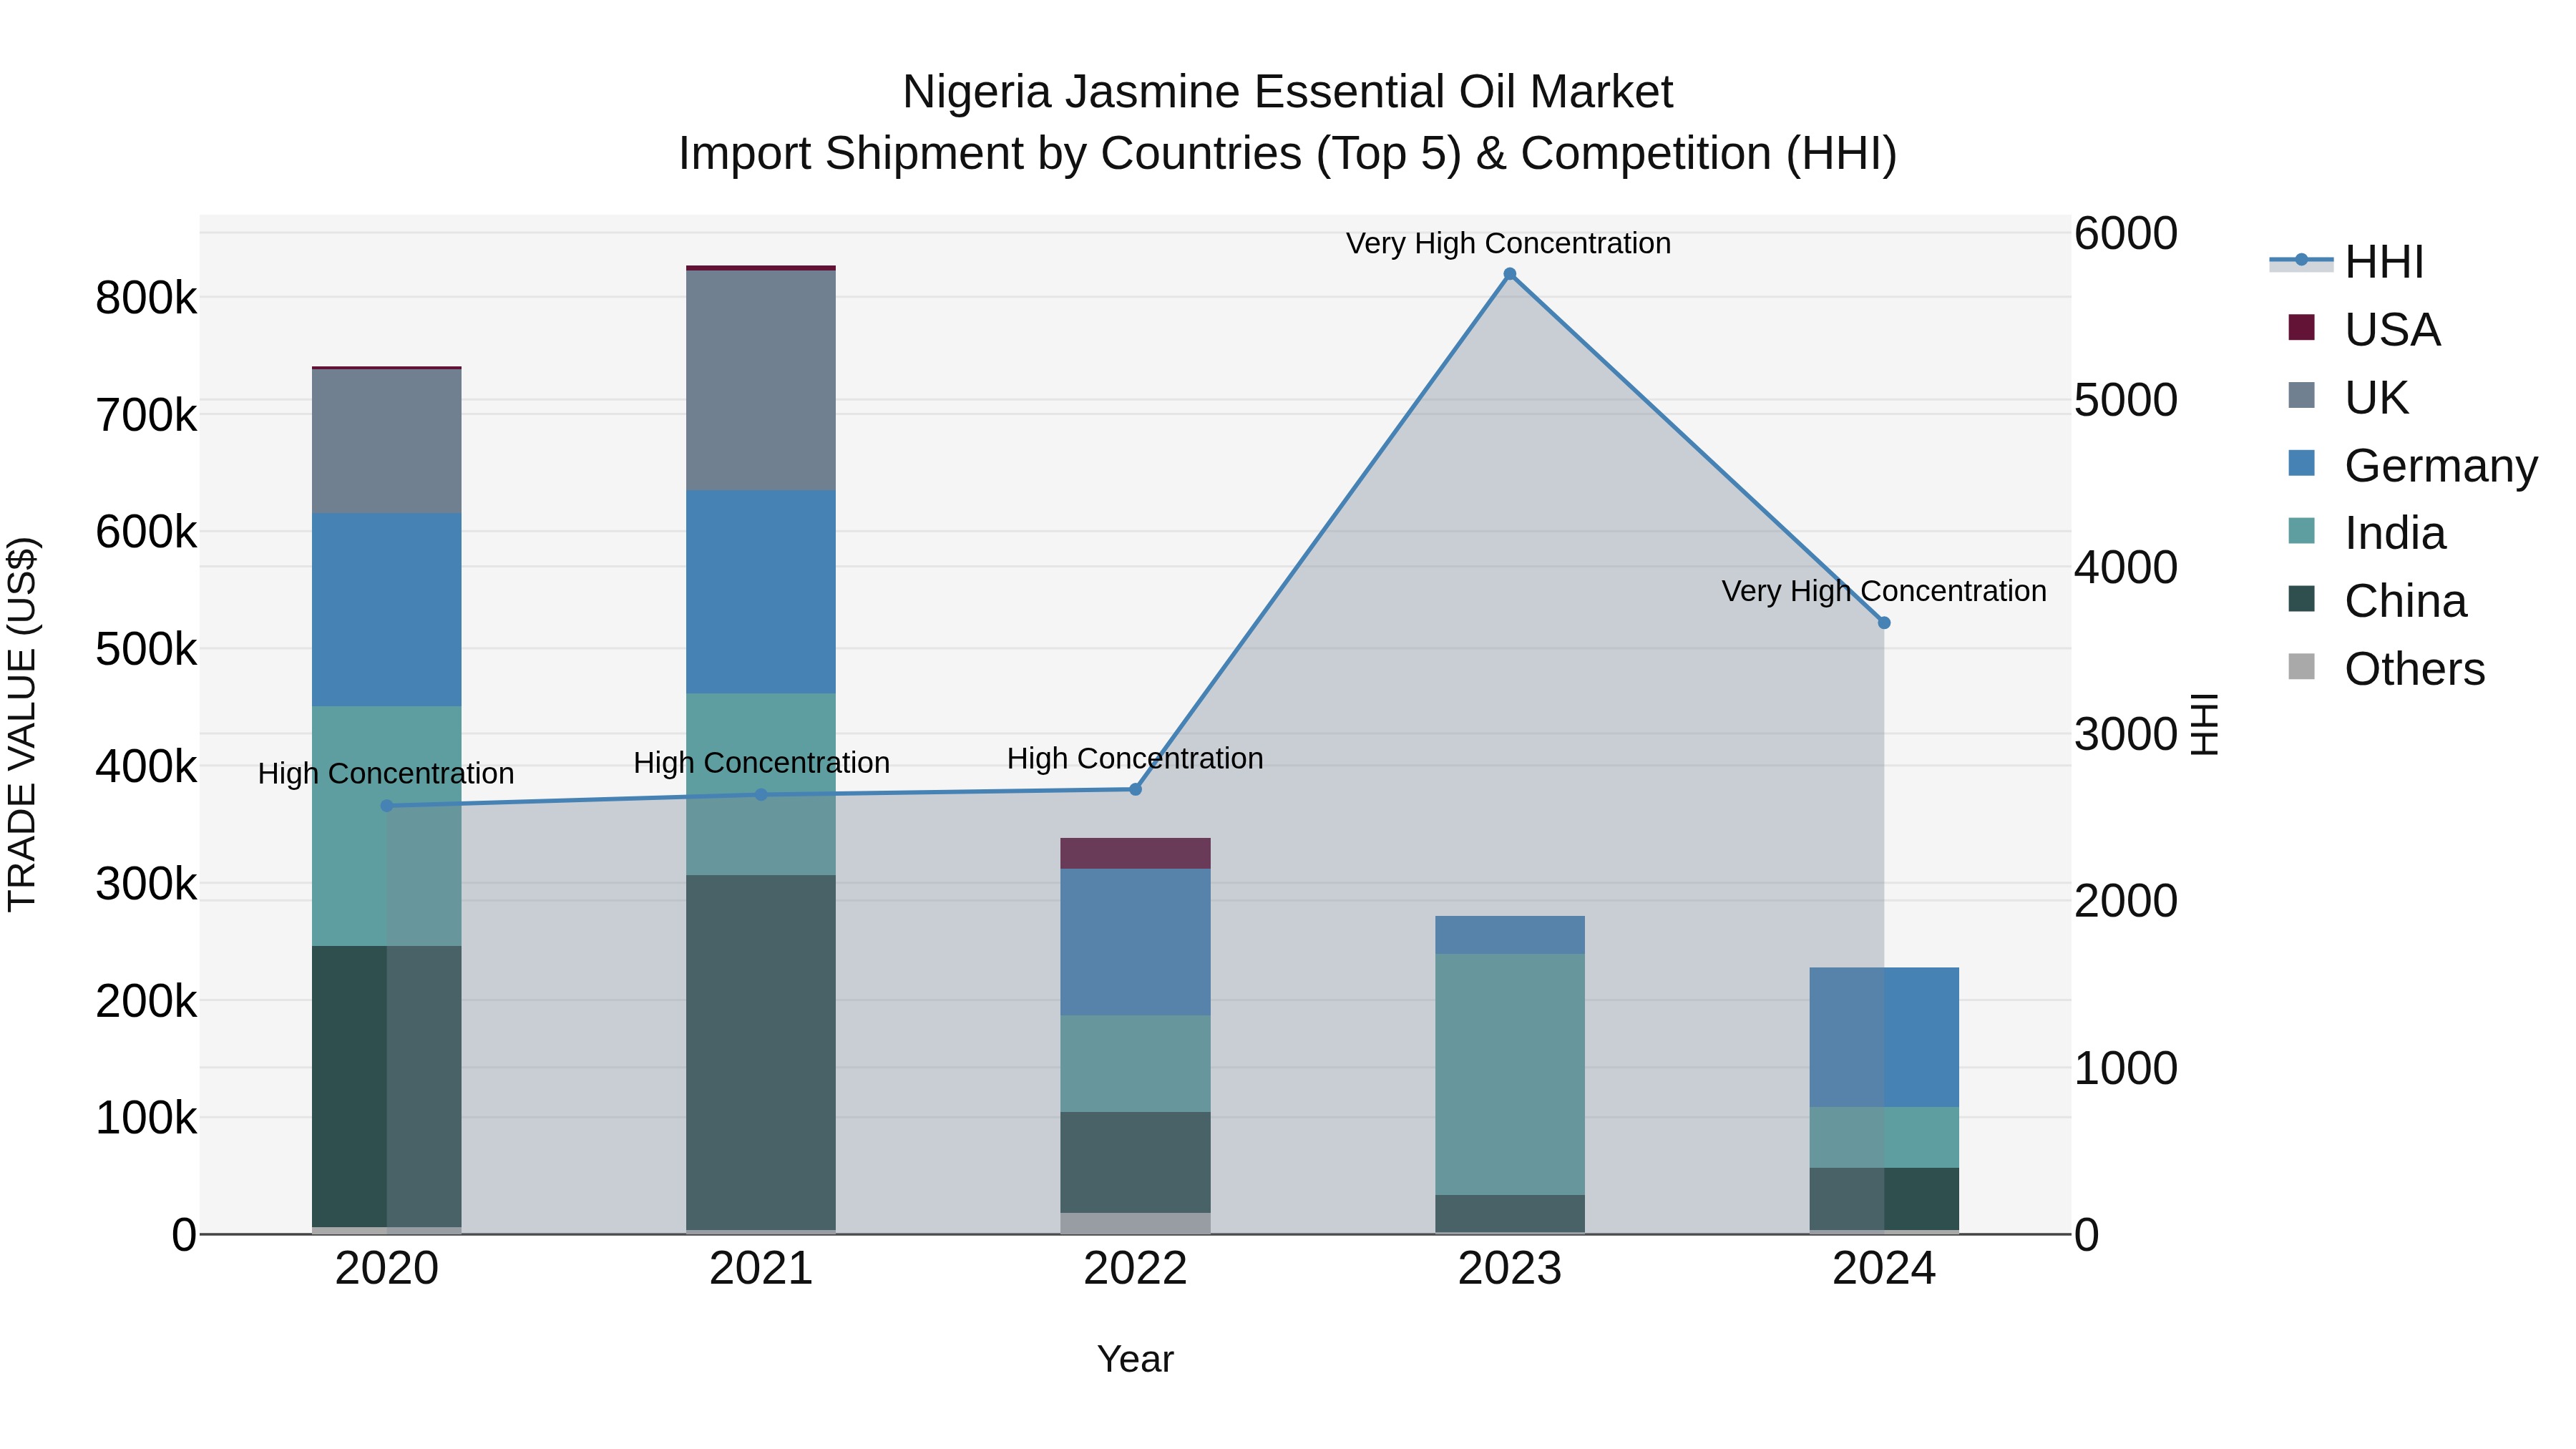Image resolution: width=2576 pixels, height=1449 pixels.
Task: Click the High Concentration label above 2021
Action: point(761,763)
